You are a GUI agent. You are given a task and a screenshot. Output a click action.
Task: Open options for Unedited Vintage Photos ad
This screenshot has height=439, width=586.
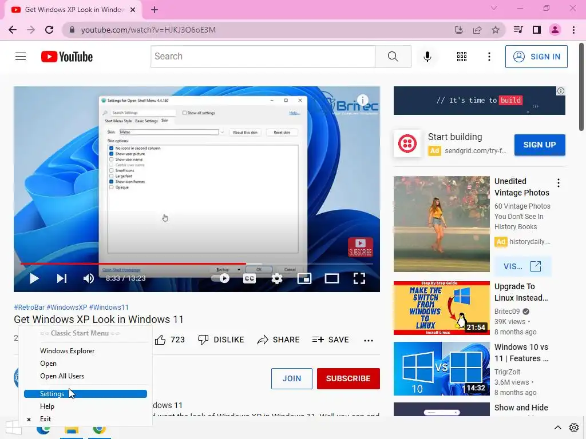[559, 183]
